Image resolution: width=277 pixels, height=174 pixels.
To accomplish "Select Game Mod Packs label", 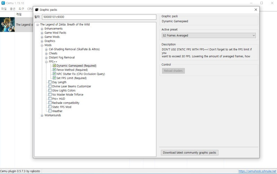I will coord(55,32).
